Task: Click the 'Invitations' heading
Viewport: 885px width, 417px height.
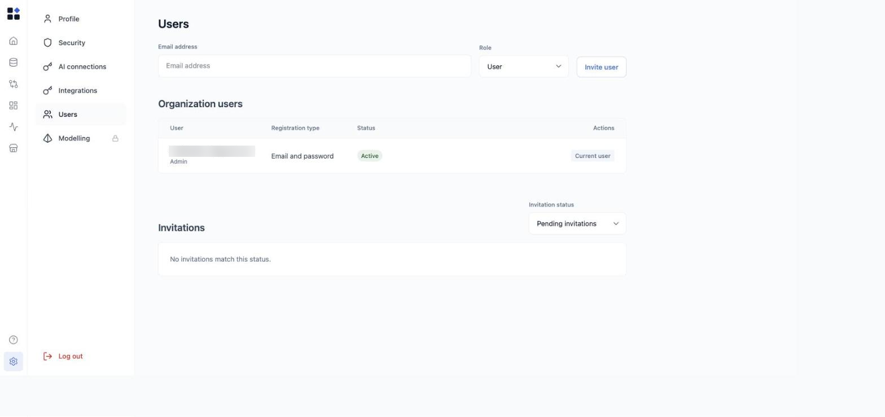Action: pos(181,228)
